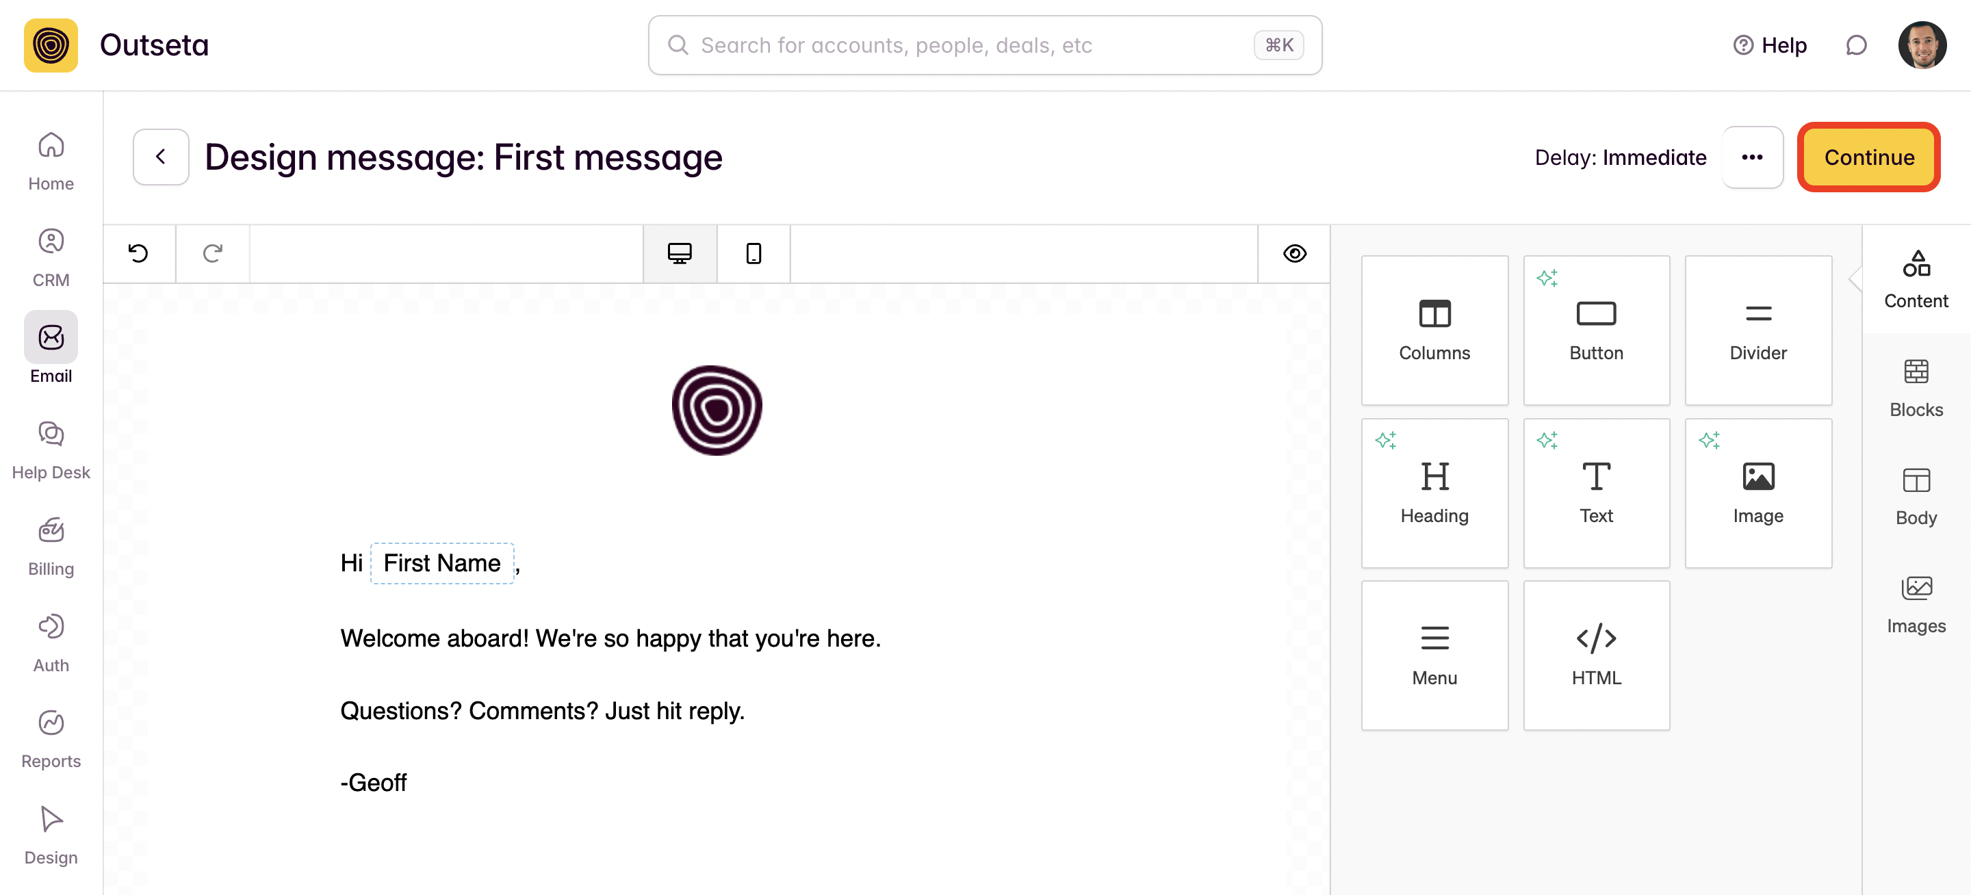This screenshot has height=895, width=1971.
Task: Select the Image content block
Action: click(x=1757, y=492)
